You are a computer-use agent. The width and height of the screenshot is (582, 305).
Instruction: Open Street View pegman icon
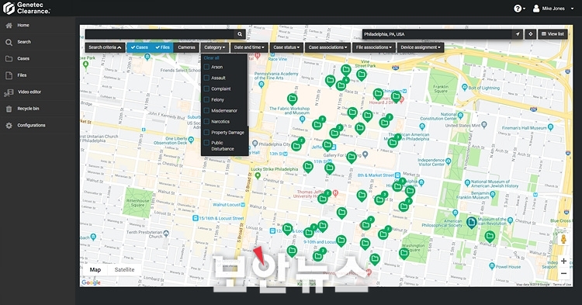[563, 239]
